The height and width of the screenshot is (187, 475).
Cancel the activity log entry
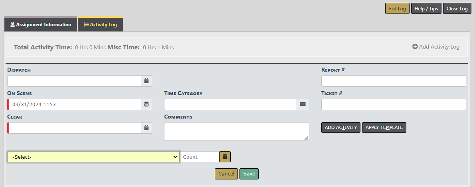click(x=226, y=174)
